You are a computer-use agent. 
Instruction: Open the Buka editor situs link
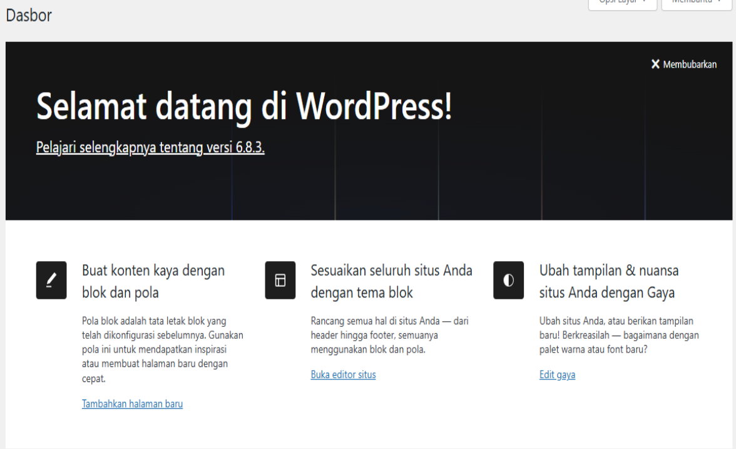pos(343,374)
